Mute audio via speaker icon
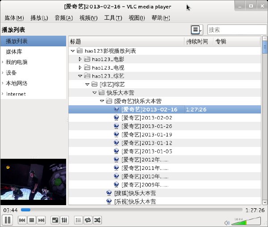Screen dimensions: 268x227 click(x=227, y=223)
